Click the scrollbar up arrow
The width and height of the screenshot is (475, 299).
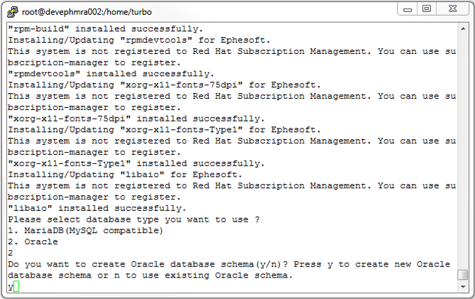click(x=463, y=29)
